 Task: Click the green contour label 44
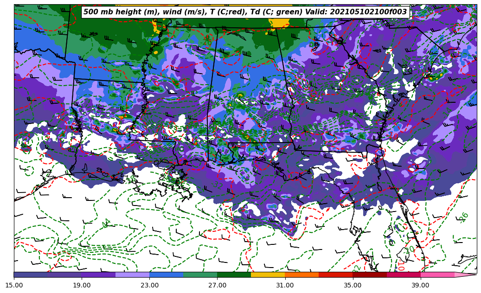pos(106,223)
